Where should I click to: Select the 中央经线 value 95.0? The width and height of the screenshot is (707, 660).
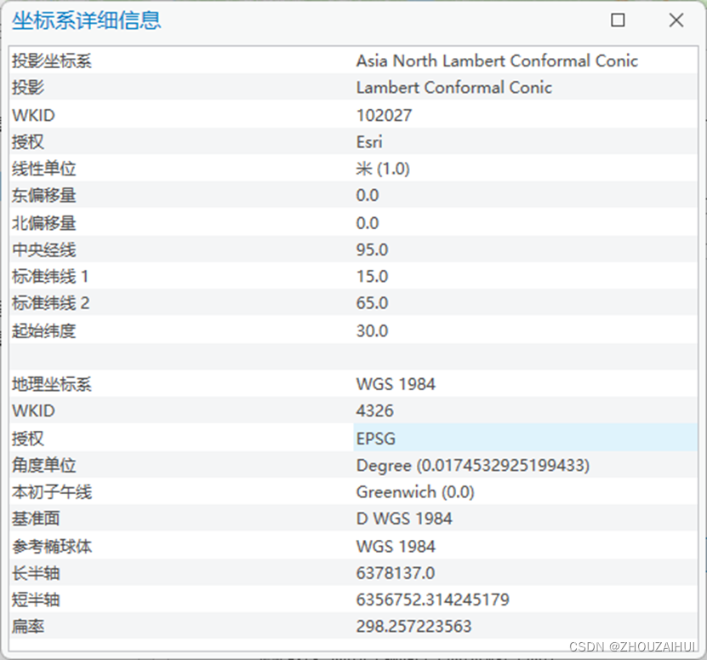372,250
